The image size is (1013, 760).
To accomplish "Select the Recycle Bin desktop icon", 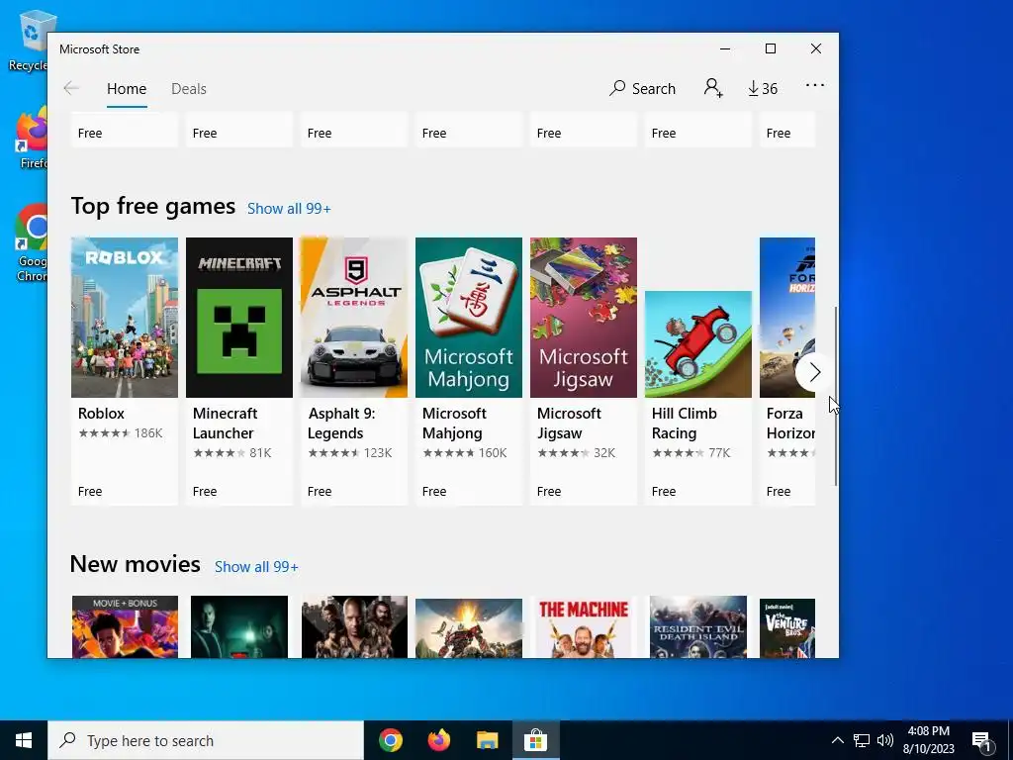I will tap(29, 40).
